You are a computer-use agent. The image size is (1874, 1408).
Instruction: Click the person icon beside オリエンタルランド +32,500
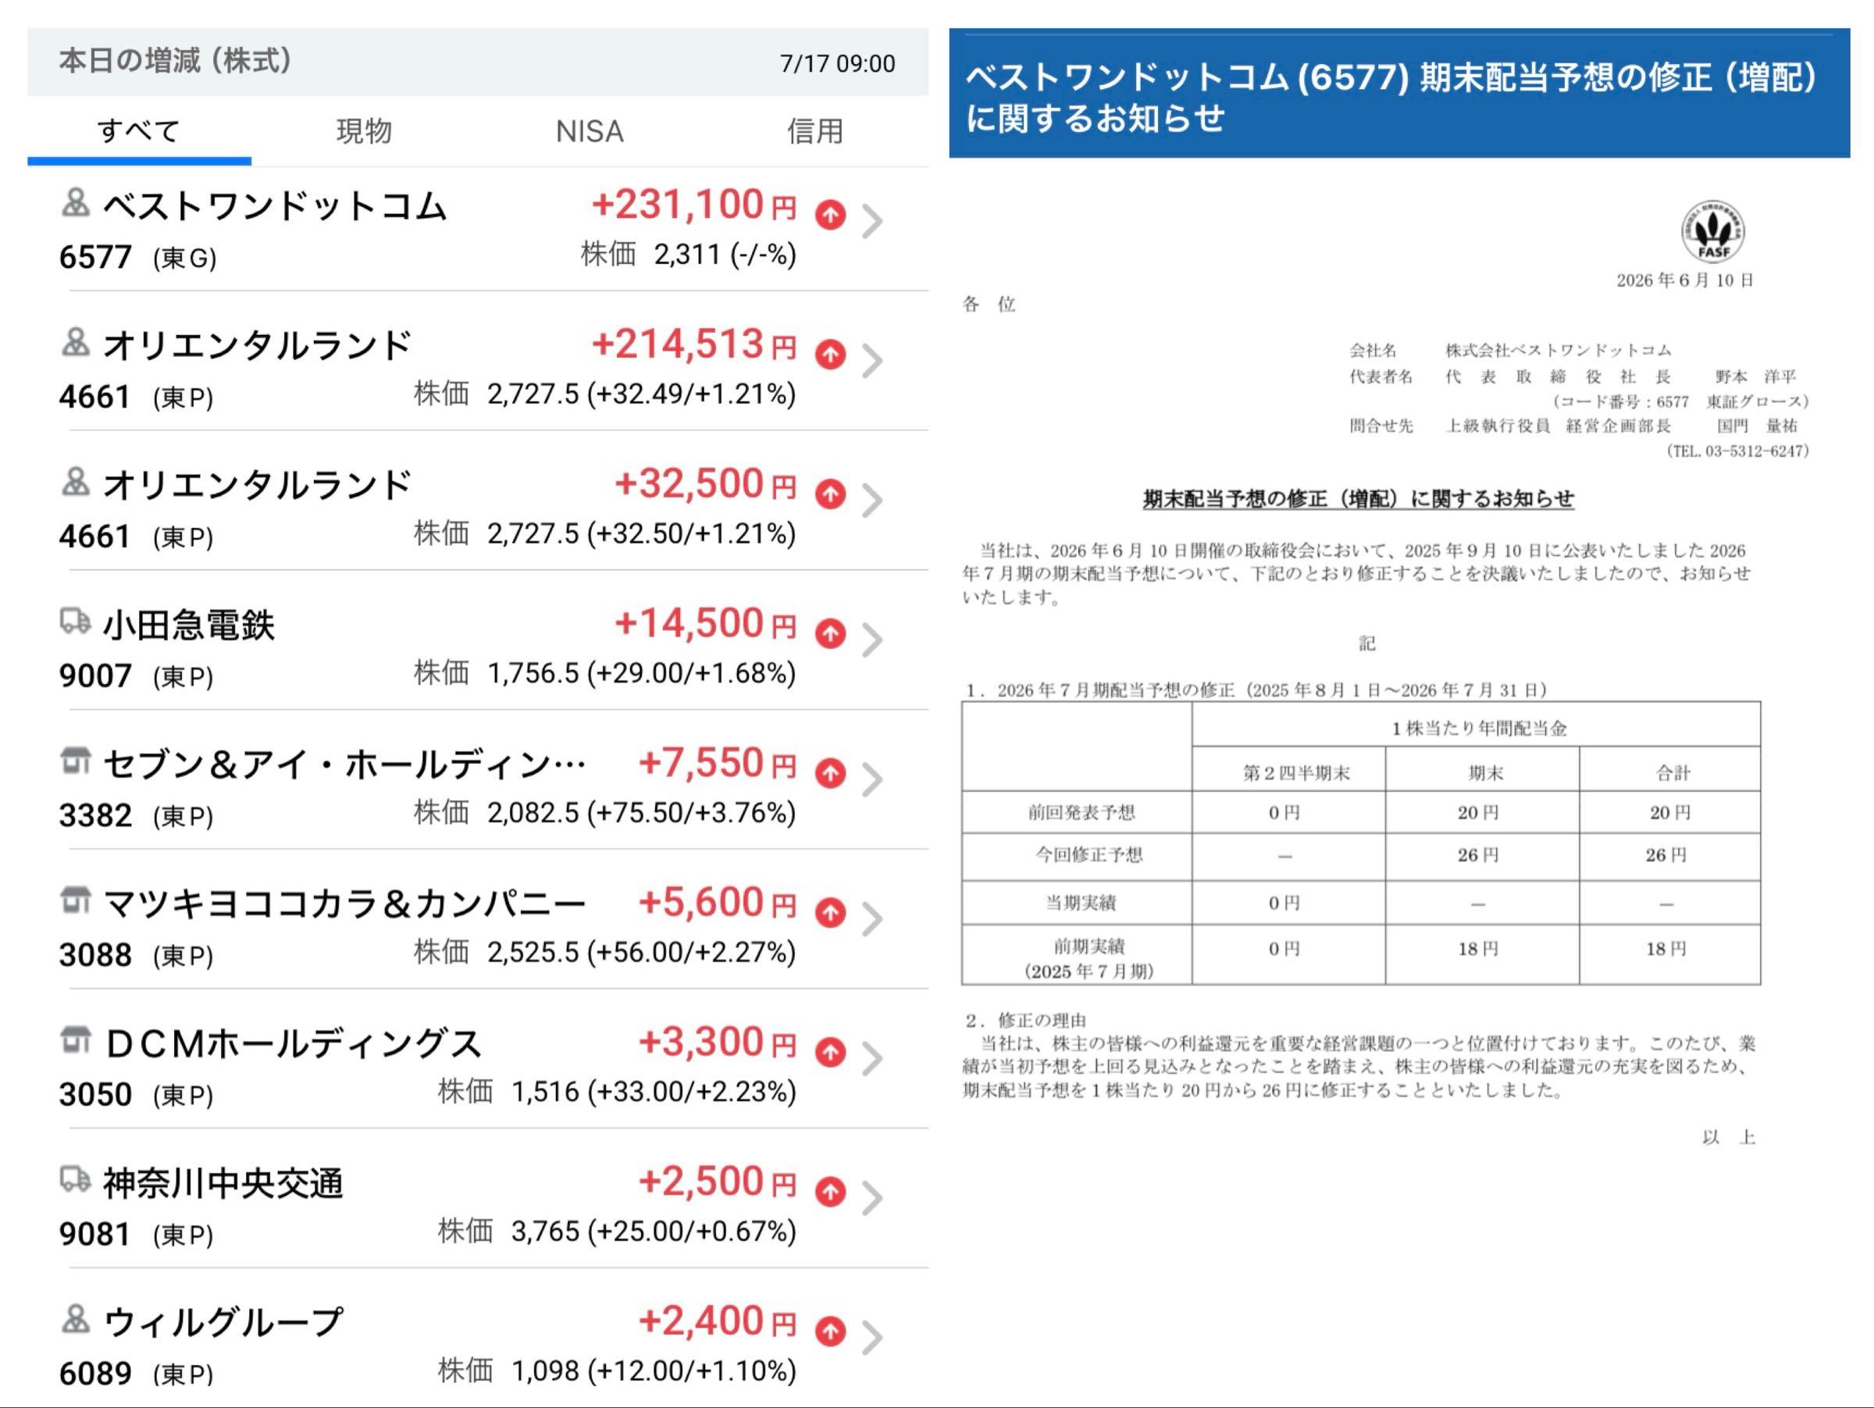[x=76, y=482]
